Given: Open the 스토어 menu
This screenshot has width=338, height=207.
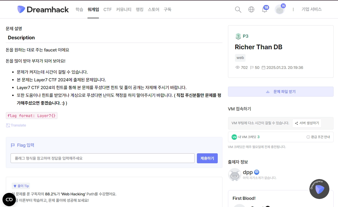Looking at the screenshot, I should click(154, 9).
